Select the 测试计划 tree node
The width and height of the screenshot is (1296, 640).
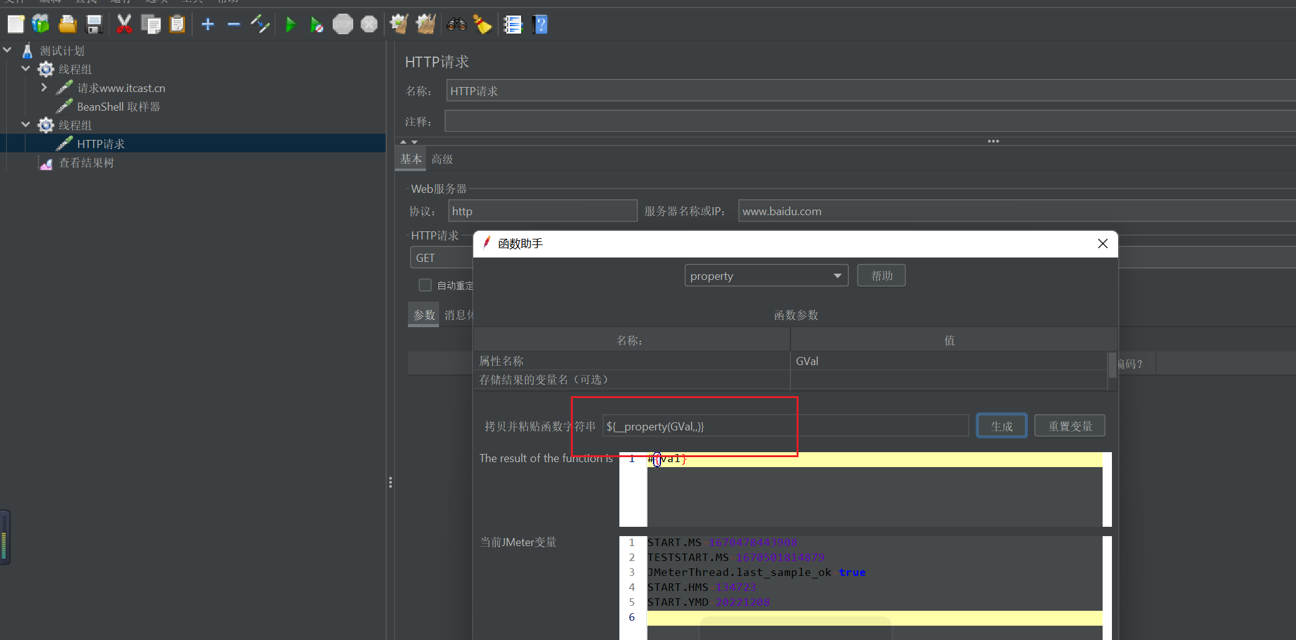coord(62,51)
